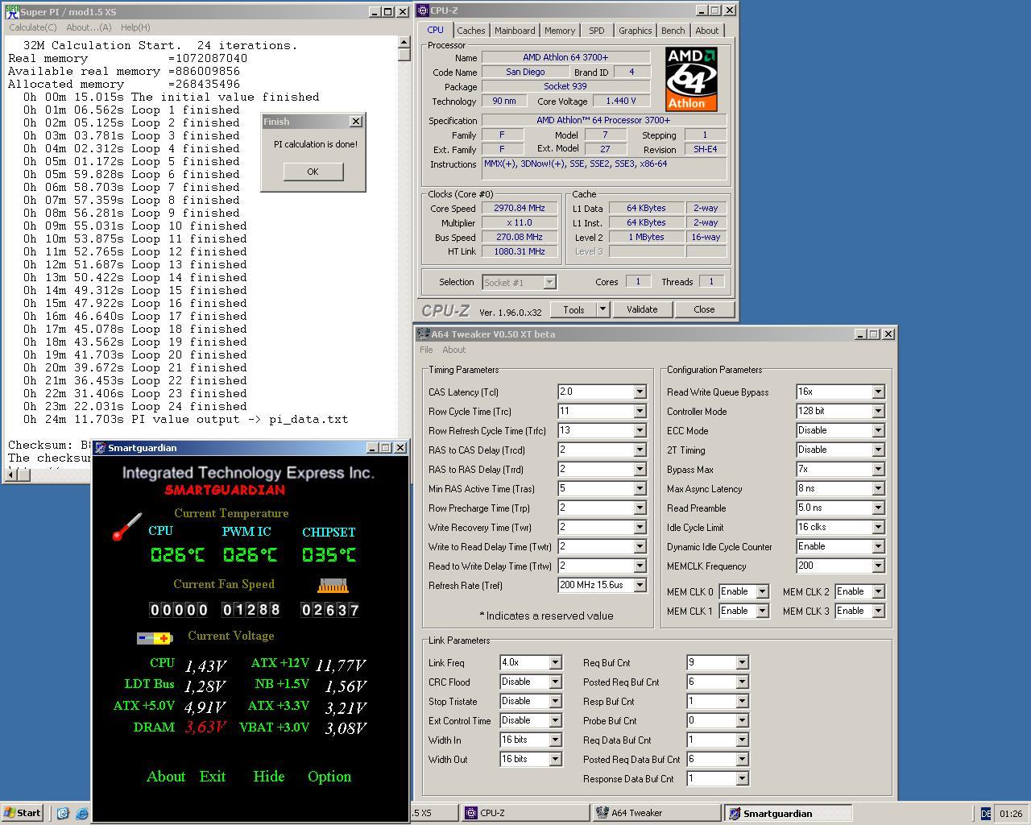Open File menu in A64 Tweaker
The width and height of the screenshot is (1031, 825).
click(x=426, y=350)
